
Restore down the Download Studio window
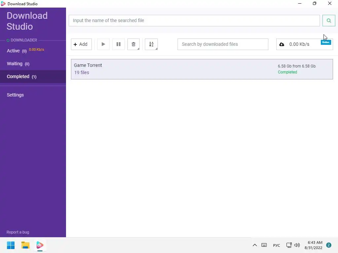click(315, 3)
